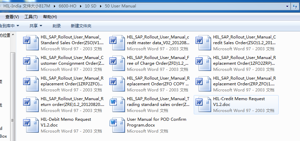Image resolution: width=300 pixels, height=141 pixels.
Task: Select the User Manual for POD Confirm Program.docx icon
Action: point(117,125)
